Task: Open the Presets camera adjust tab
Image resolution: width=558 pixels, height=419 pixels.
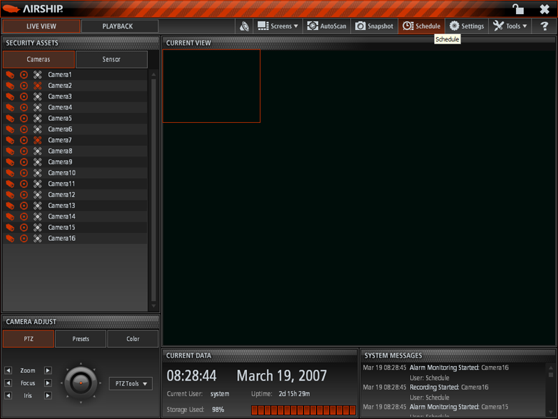Action: (81, 339)
